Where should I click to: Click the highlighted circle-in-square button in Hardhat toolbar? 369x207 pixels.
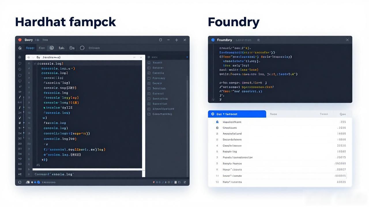click(x=52, y=48)
